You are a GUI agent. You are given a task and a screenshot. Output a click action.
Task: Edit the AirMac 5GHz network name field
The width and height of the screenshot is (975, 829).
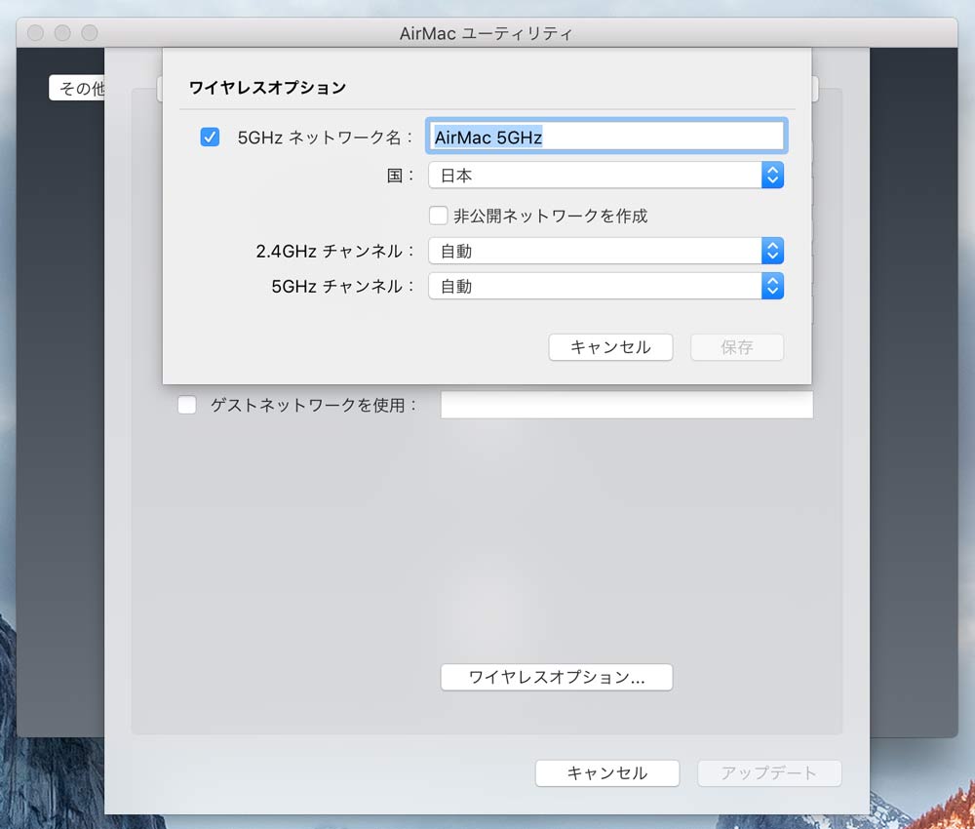[606, 137]
